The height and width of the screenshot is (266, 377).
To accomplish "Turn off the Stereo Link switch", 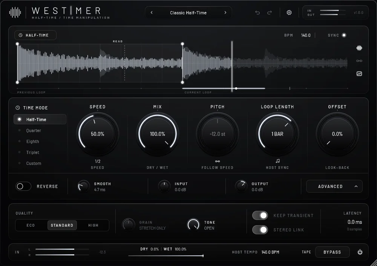I will (260, 230).
